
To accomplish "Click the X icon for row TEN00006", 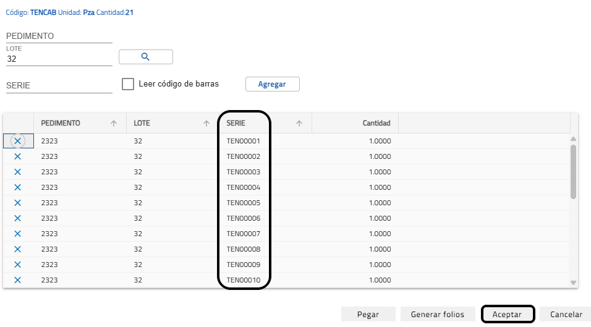I will click(17, 218).
